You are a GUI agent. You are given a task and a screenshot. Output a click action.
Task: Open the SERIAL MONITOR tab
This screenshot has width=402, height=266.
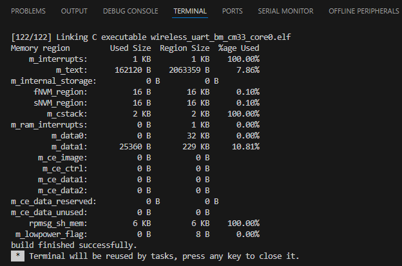click(285, 12)
